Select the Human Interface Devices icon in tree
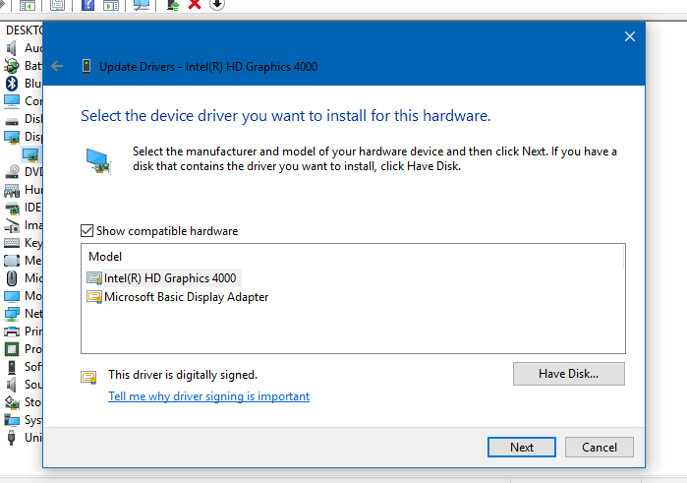The width and height of the screenshot is (687, 483). 12,190
